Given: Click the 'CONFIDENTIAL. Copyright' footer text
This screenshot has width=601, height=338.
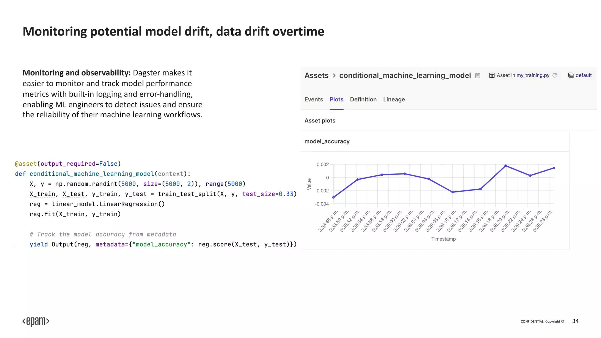Looking at the screenshot, I should pyautogui.click(x=542, y=322).
